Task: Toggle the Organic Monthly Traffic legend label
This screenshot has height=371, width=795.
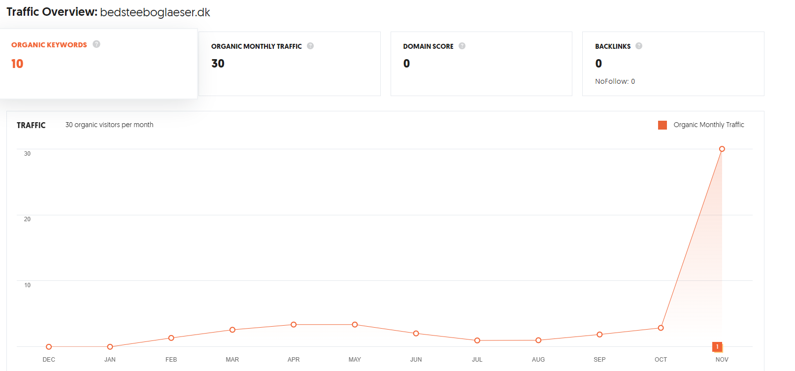Action: [709, 125]
